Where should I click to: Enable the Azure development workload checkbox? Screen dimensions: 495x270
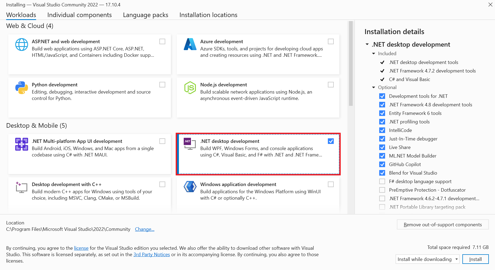331,41
